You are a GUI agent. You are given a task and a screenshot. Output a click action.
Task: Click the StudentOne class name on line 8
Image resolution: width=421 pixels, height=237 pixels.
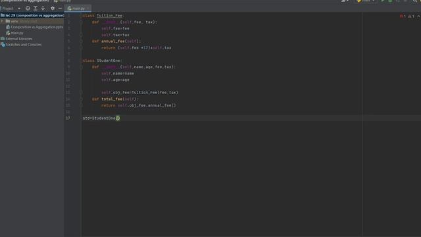(108, 61)
